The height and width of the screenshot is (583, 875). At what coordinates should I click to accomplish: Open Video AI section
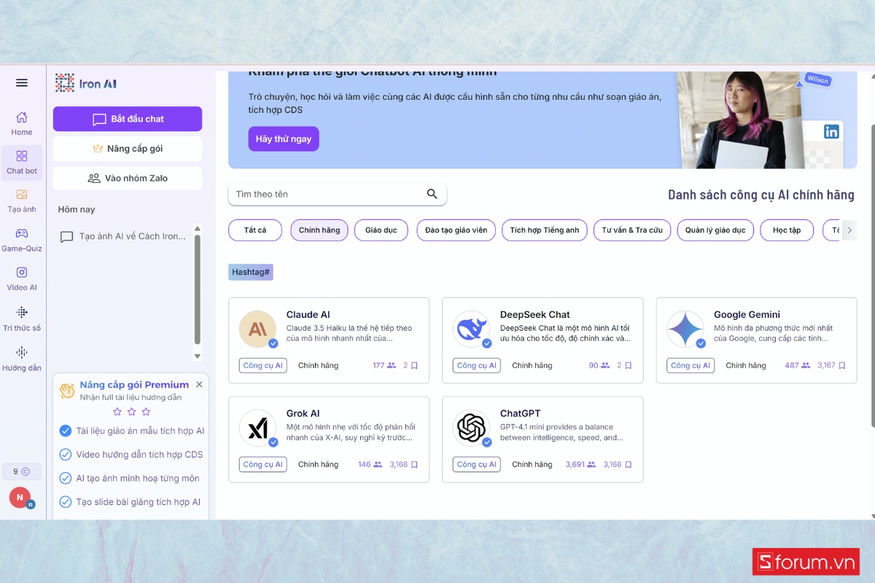point(22,279)
